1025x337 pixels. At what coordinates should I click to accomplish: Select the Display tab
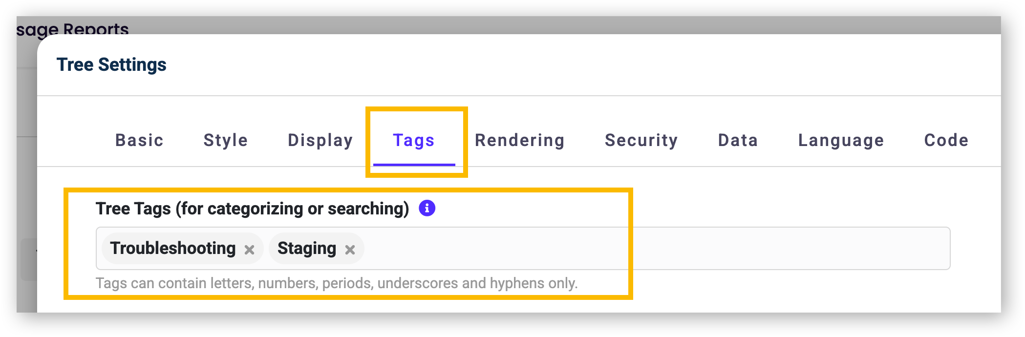pyautogui.click(x=320, y=140)
